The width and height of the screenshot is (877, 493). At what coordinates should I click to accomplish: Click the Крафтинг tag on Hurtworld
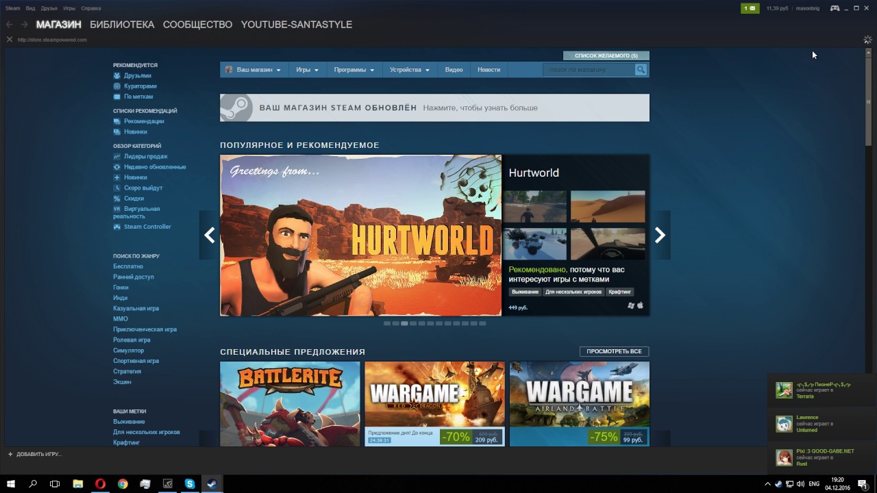[x=619, y=292]
